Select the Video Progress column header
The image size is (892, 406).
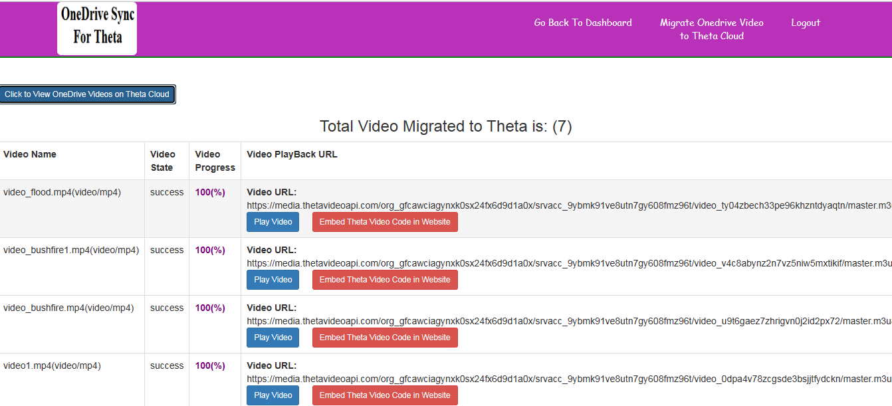[x=215, y=161]
